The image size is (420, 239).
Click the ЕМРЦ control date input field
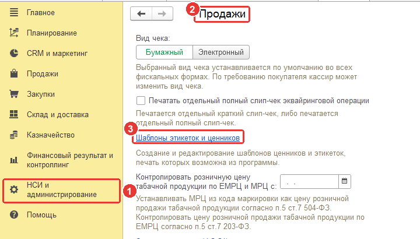tap(309, 181)
